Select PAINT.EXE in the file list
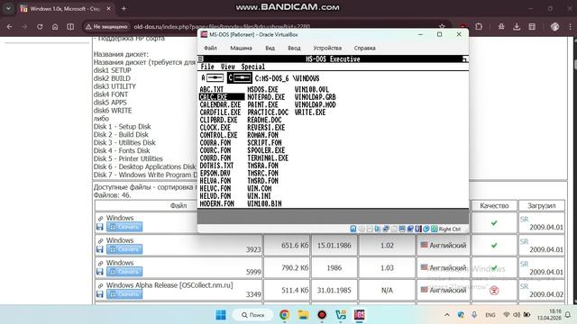The width and height of the screenshot is (577, 324). click(262, 104)
